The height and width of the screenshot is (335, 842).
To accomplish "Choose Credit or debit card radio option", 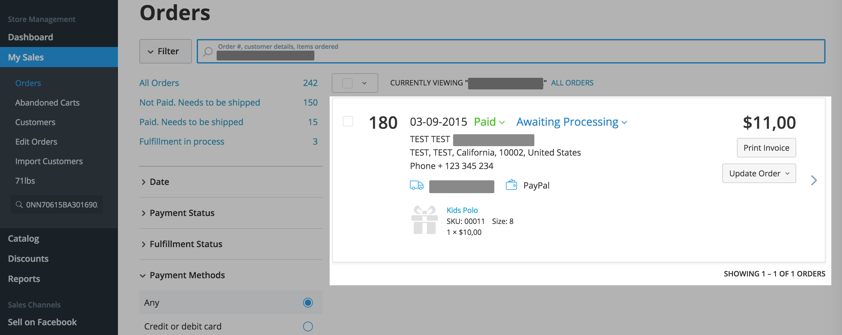I will (x=308, y=326).
